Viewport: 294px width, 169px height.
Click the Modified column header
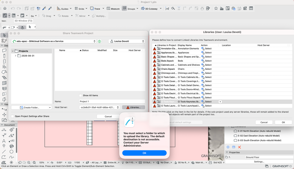pos(102,50)
